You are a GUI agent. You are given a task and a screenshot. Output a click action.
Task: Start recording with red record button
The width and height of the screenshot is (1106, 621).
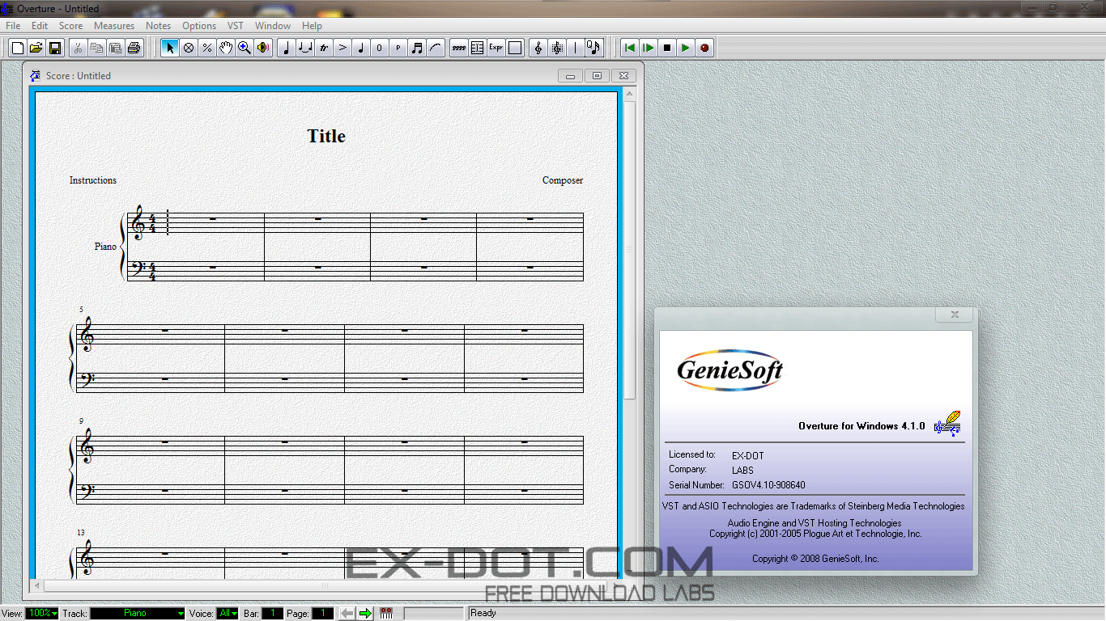click(704, 48)
